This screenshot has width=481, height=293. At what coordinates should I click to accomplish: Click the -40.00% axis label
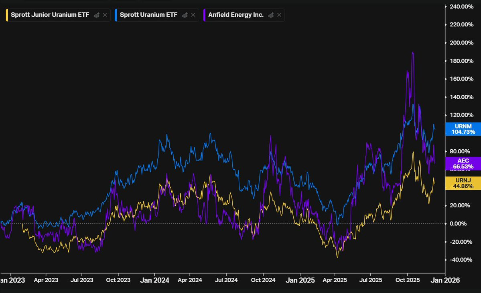461,260
